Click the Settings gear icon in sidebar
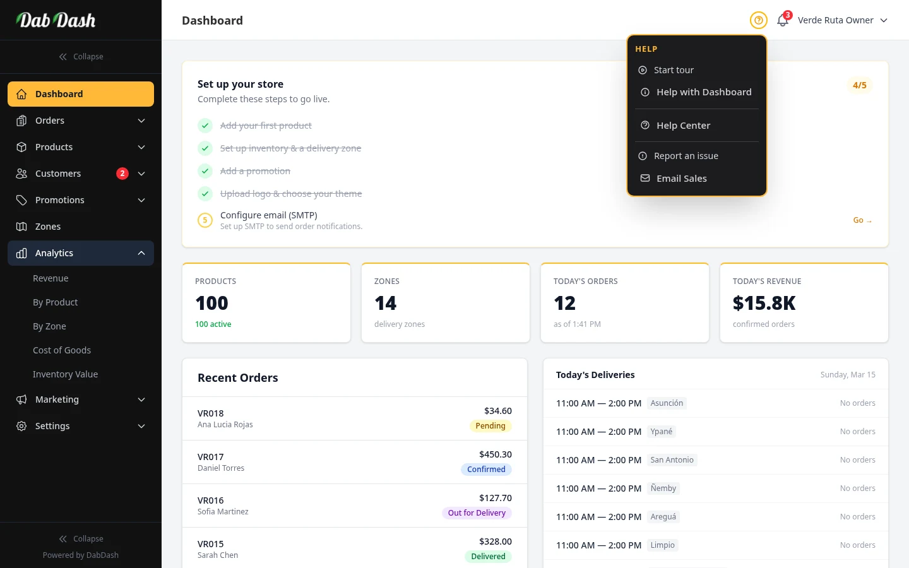Viewport: 909px width, 568px height. [21, 426]
